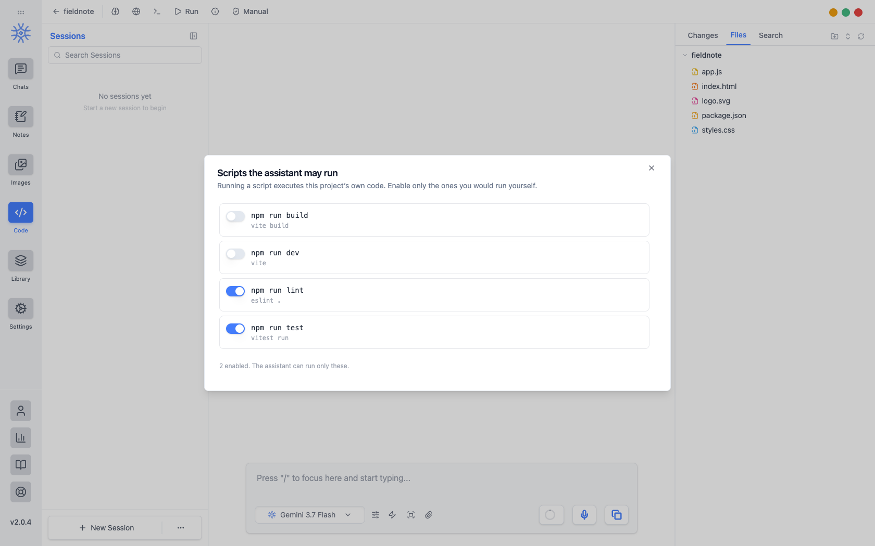This screenshot has height=546, width=875.
Task: Click the info icon in toolbar
Action: tap(215, 11)
